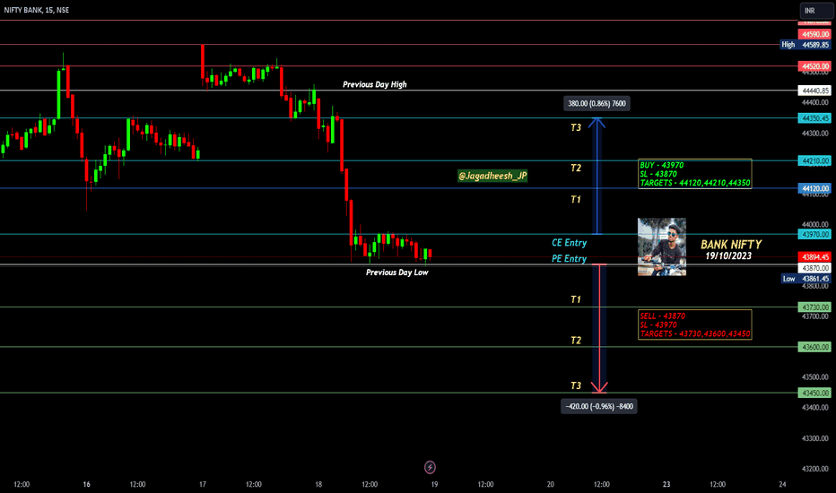Click the 44210.00 cyan price tag
This screenshot has height=493, width=836.
pos(814,160)
